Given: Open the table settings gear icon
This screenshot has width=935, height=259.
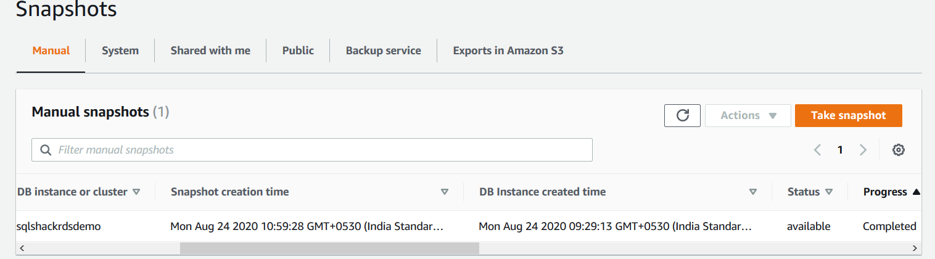Looking at the screenshot, I should [899, 150].
